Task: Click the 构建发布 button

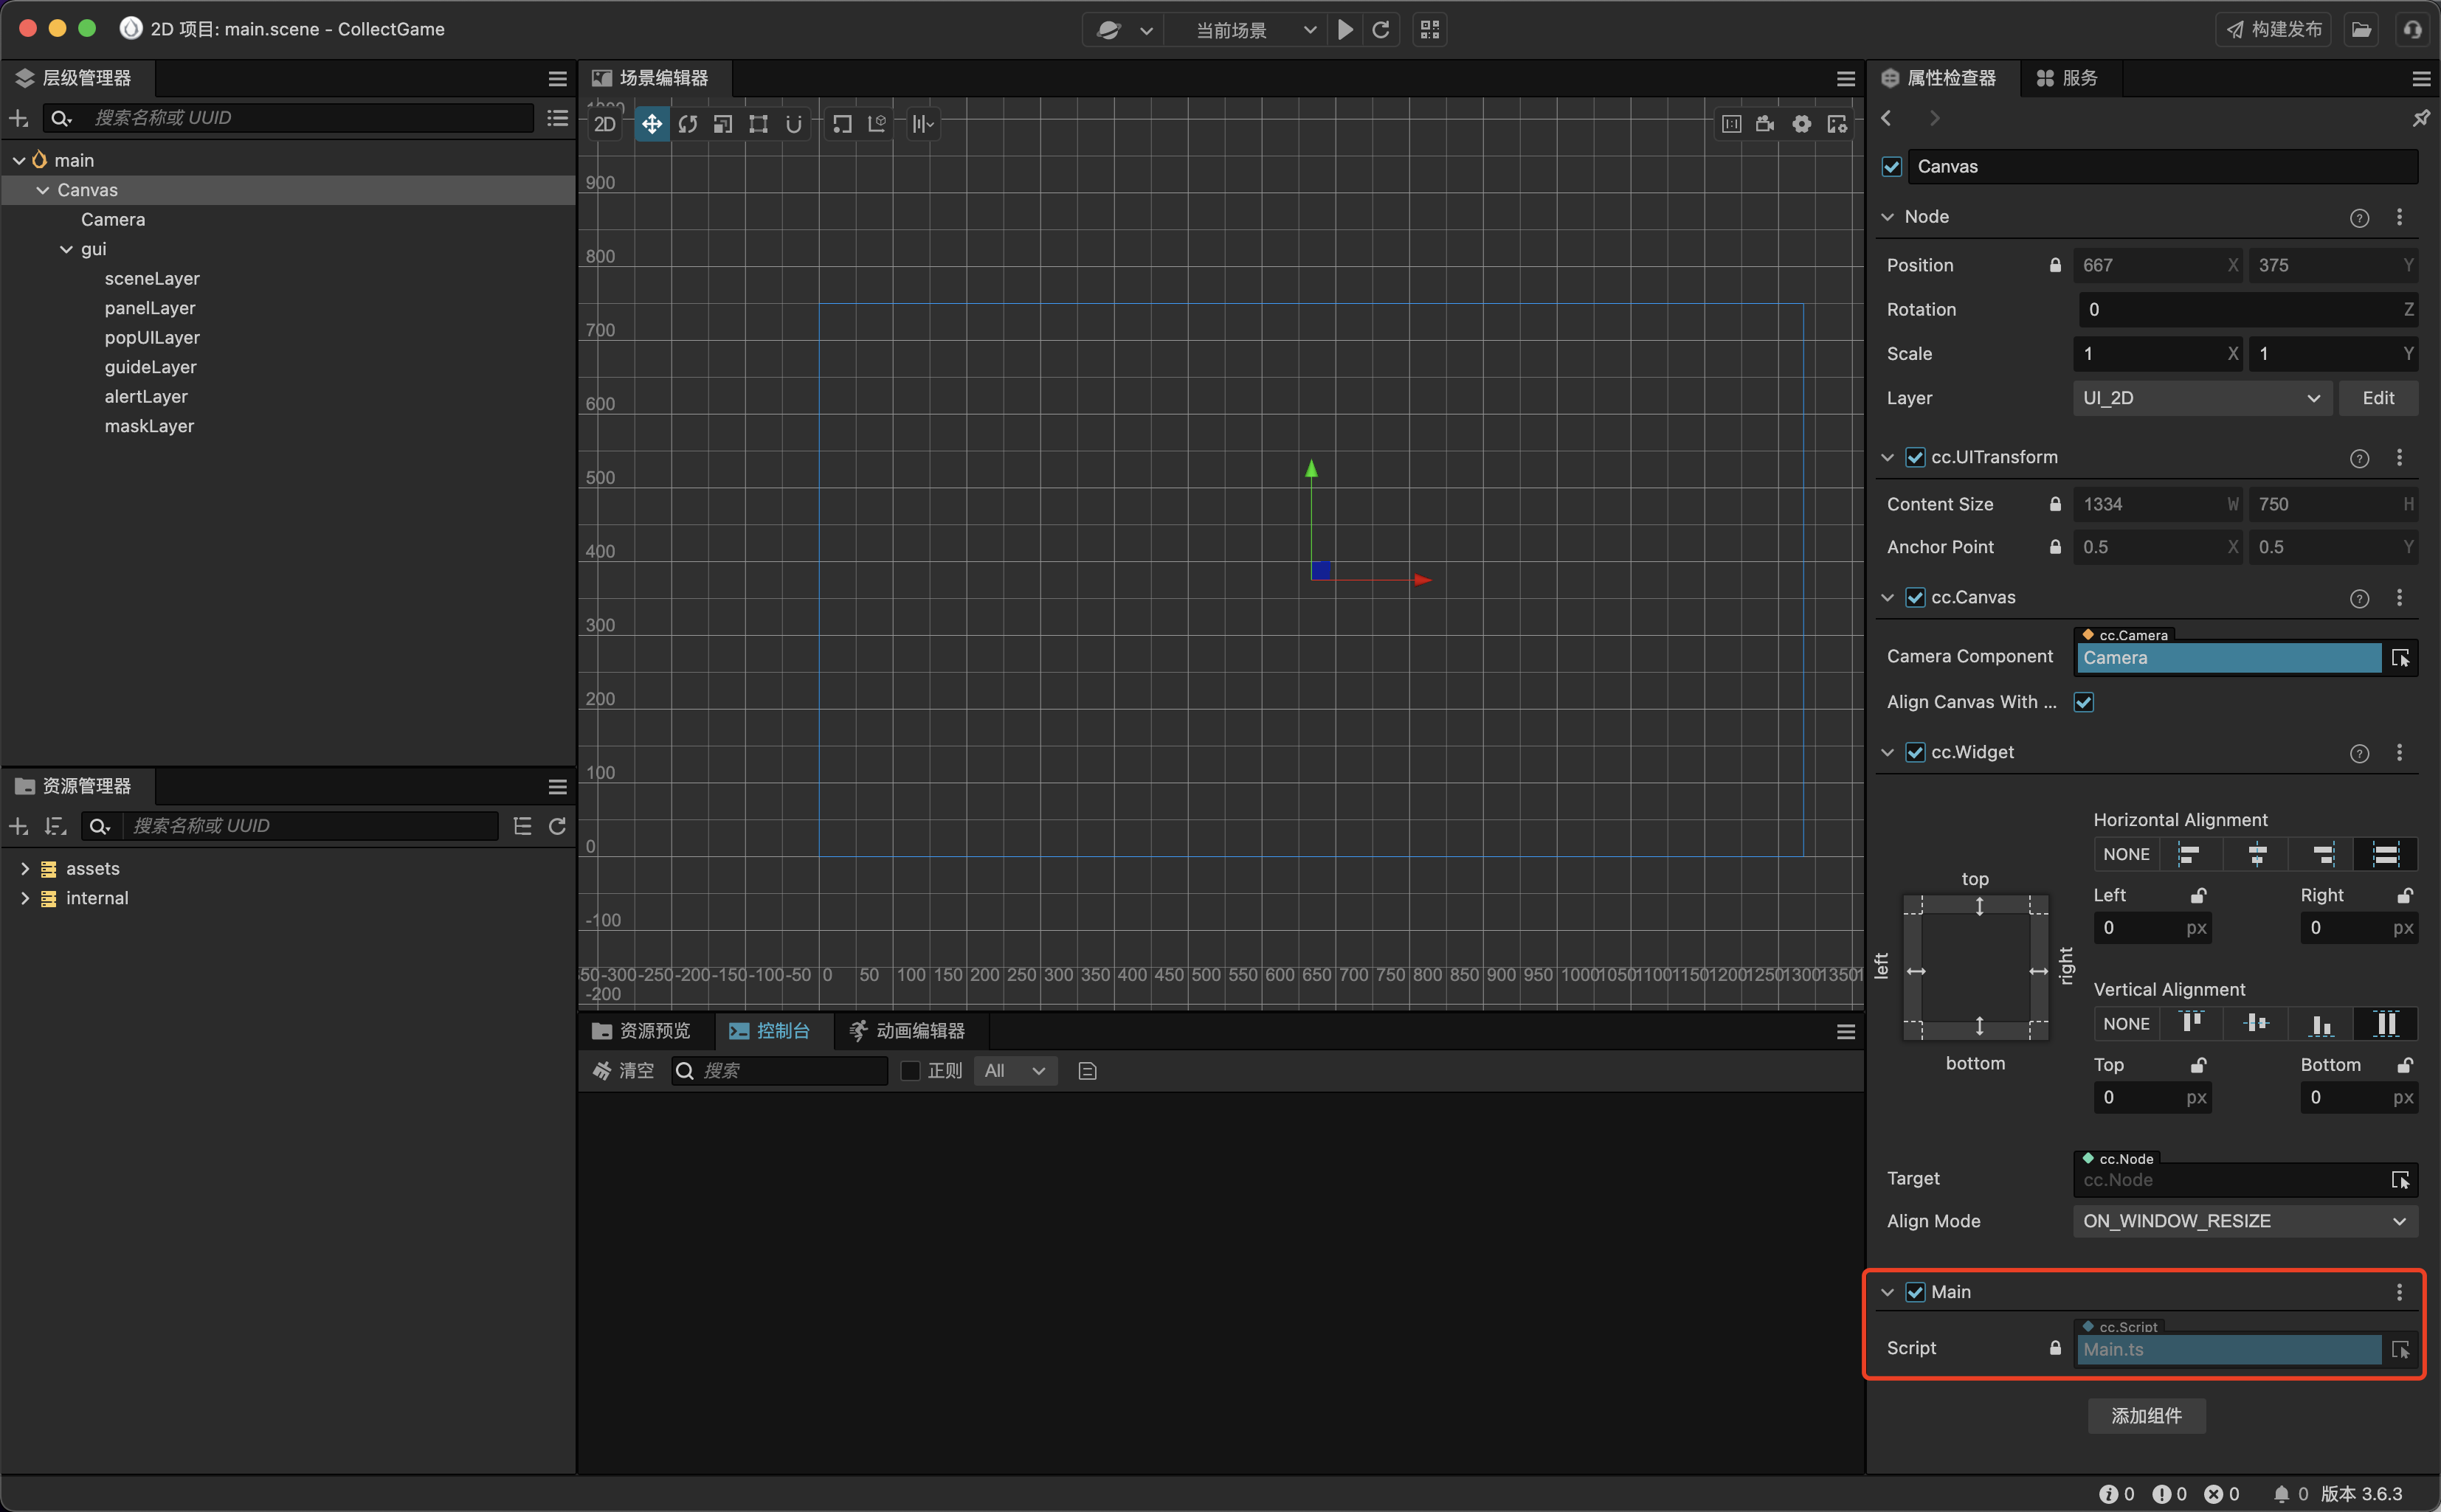Action: click(2274, 30)
